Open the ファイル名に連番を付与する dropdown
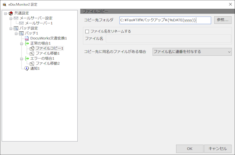235x155 pixels. coord(192,52)
